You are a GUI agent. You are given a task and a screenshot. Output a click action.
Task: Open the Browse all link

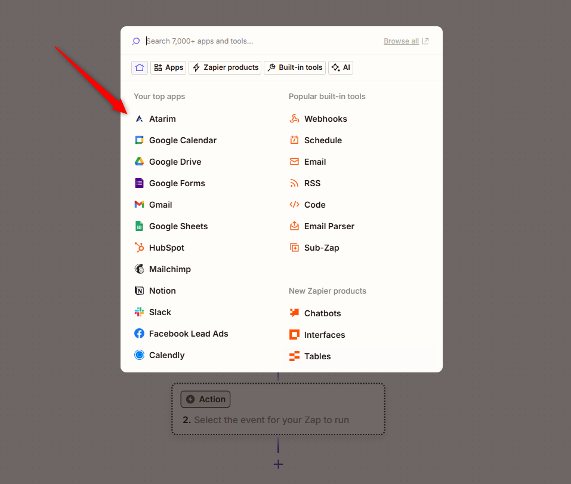[x=406, y=41]
